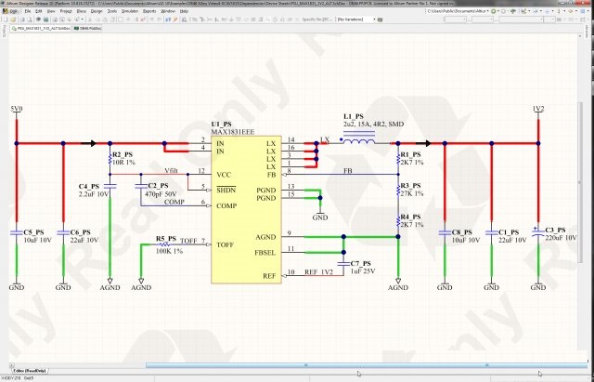Select the C1_PS 22uF capacitor

point(492,232)
